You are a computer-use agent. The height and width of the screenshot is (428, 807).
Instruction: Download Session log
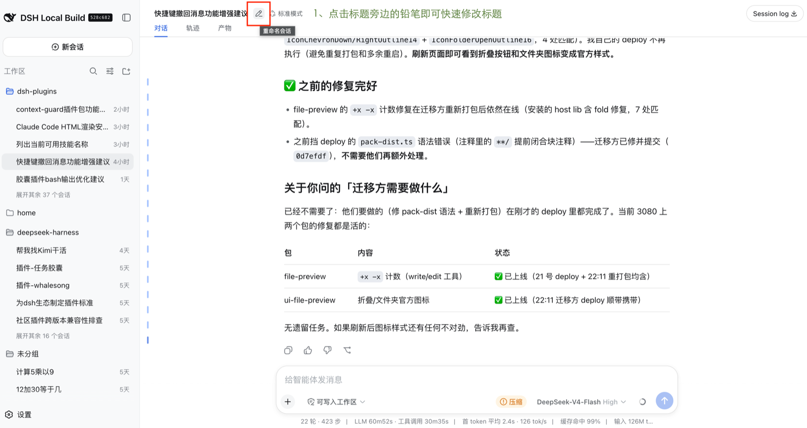pyautogui.click(x=775, y=14)
